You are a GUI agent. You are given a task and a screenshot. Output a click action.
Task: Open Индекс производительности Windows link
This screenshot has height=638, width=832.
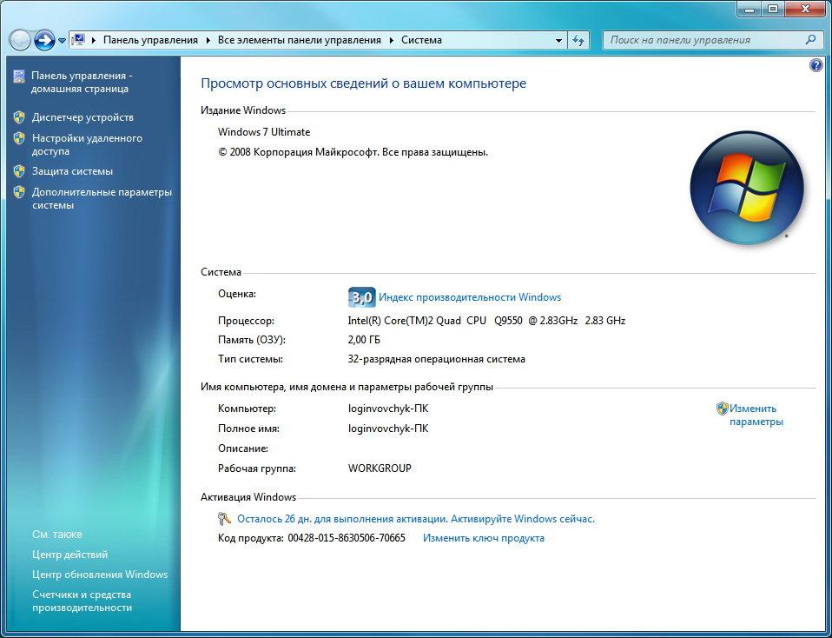(x=470, y=297)
